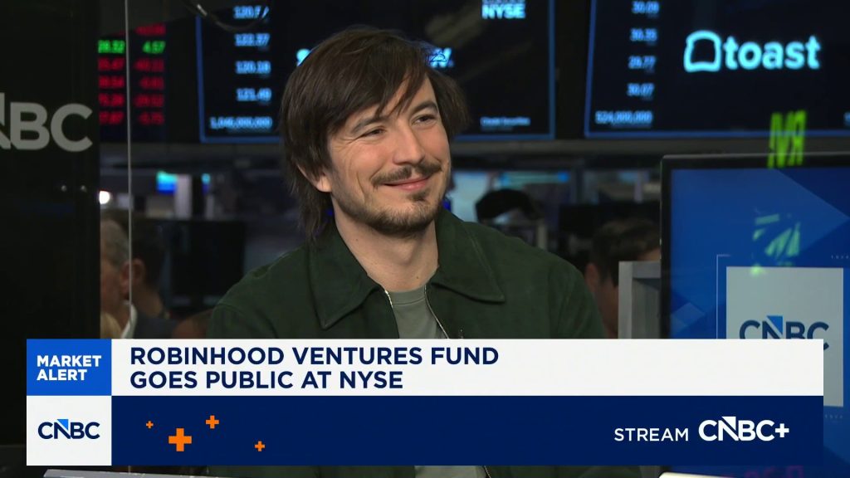850x478 pixels.
Task: Click the NYSE text on the top screen
Action: click(x=504, y=10)
